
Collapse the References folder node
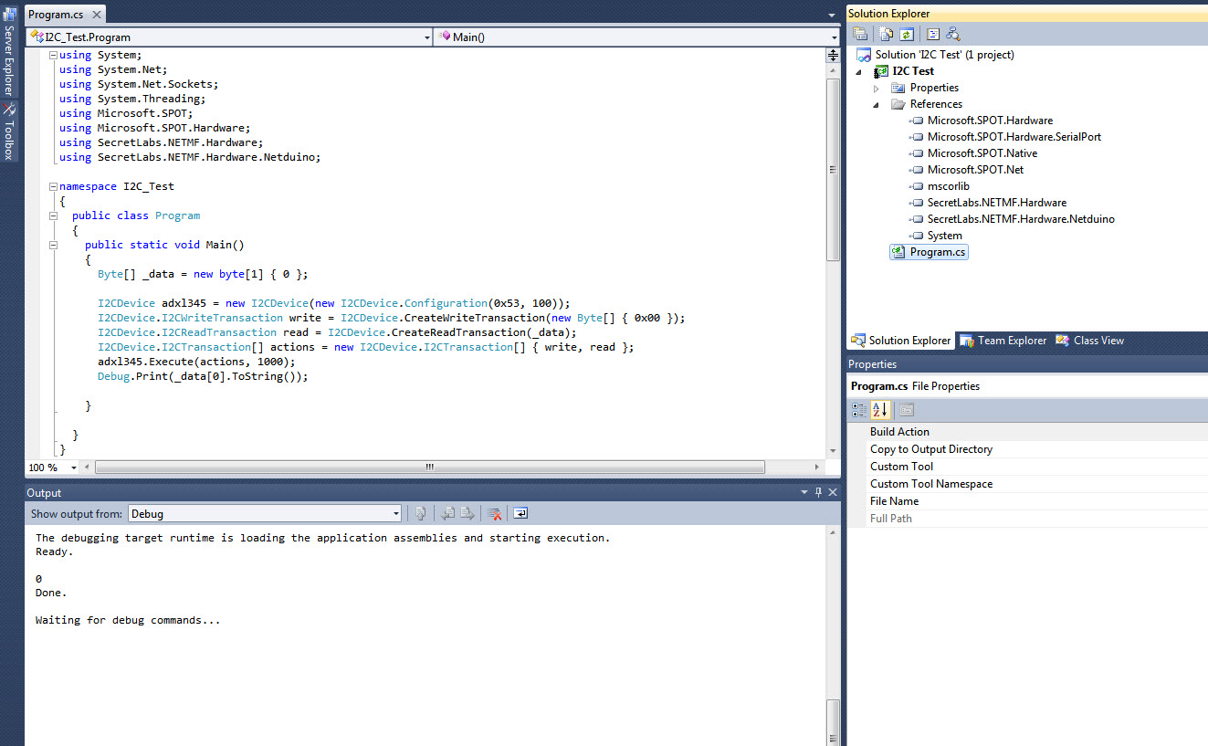(877, 104)
